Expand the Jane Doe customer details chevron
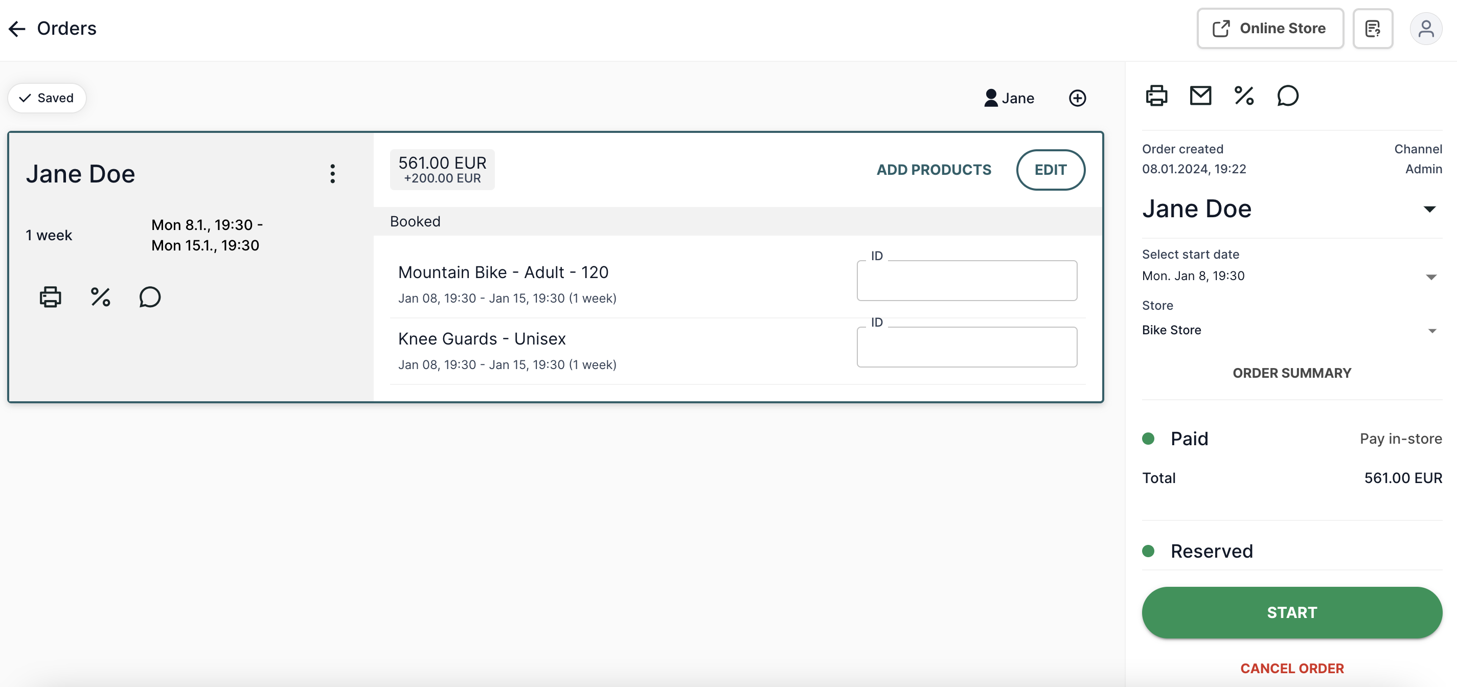 click(1430, 209)
